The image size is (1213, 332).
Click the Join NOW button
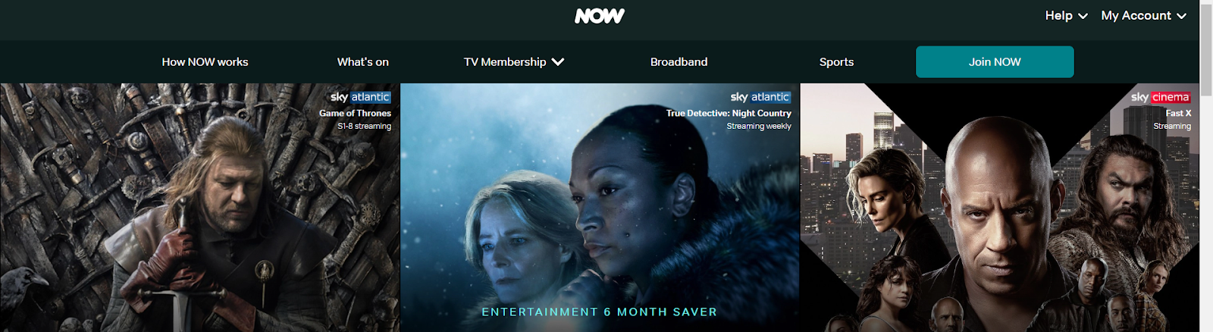[x=995, y=62]
